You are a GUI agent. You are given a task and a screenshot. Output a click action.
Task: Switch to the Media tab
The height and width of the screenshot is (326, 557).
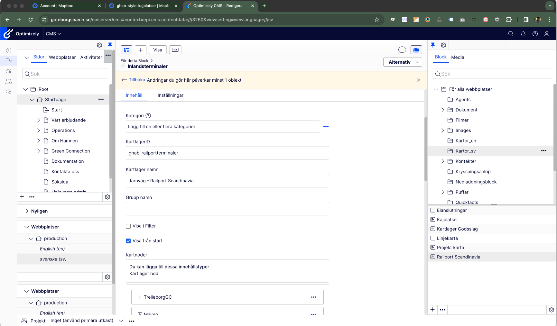[x=457, y=57]
